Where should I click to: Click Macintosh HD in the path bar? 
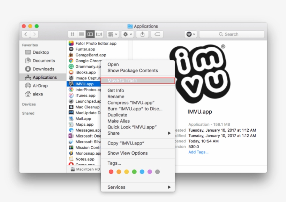pyautogui.click(x=85, y=169)
